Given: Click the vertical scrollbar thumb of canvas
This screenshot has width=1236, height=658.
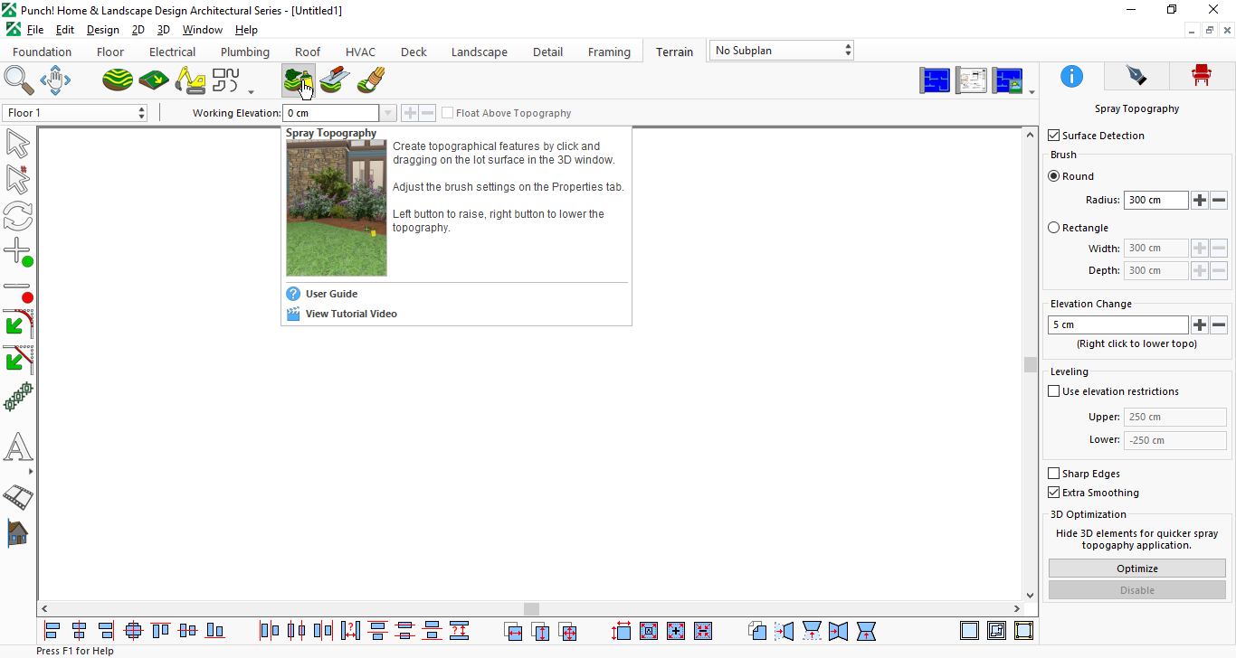Looking at the screenshot, I should (1030, 364).
